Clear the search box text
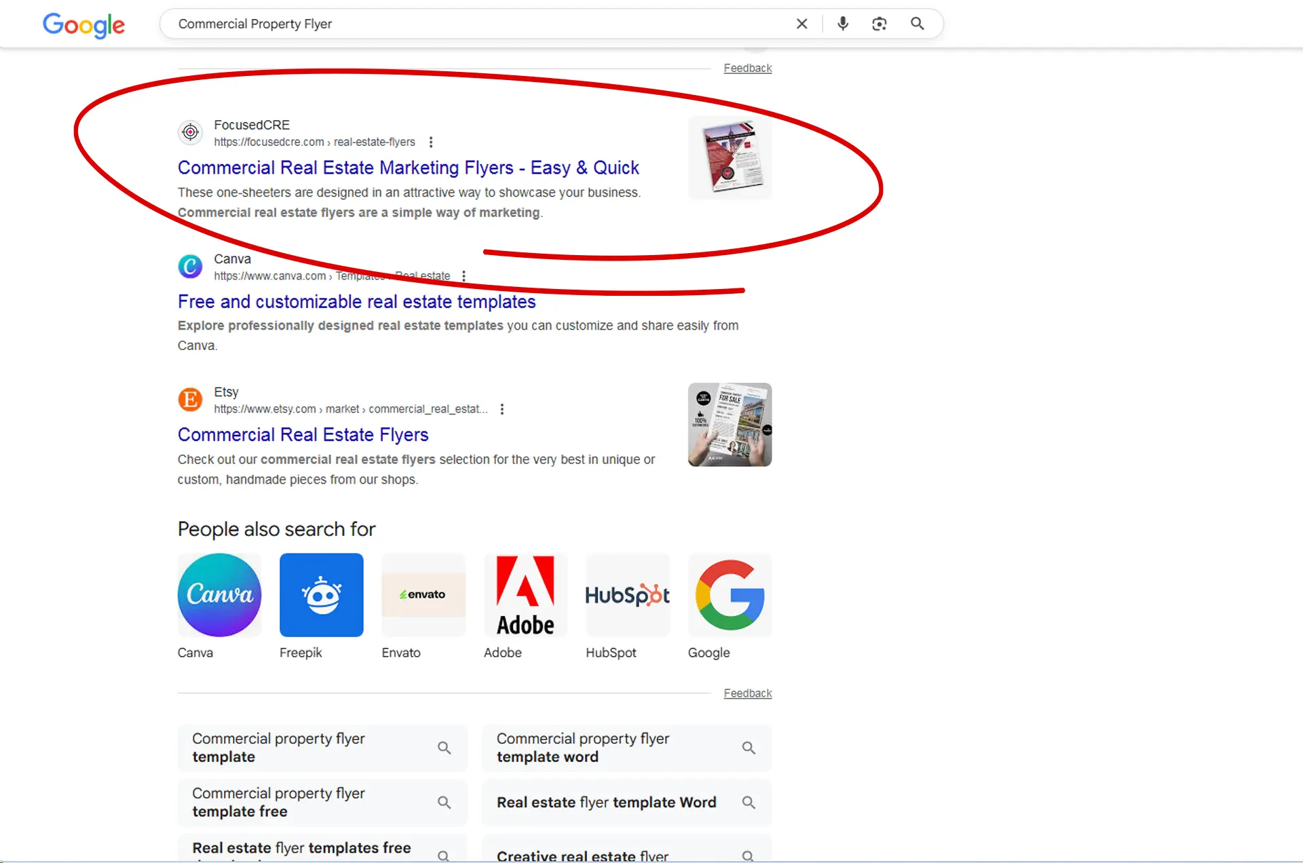1303x863 pixels. (801, 24)
